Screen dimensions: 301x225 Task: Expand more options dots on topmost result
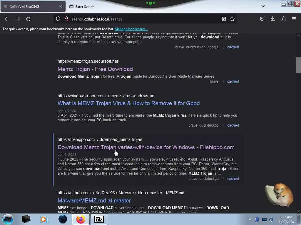(223, 47)
